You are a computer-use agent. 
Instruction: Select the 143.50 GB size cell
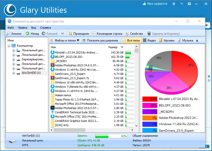click(x=117, y=53)
